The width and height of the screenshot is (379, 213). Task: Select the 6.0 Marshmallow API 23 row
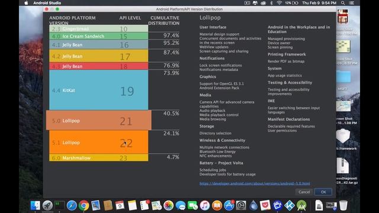coord(99,158)
